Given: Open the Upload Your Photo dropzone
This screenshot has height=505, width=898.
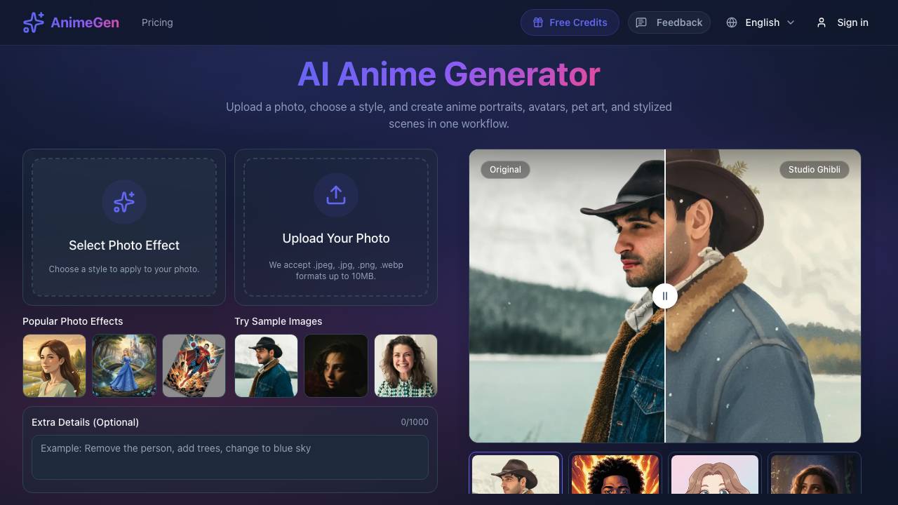Looking at the screenshot, I should (x=336, y=227).
